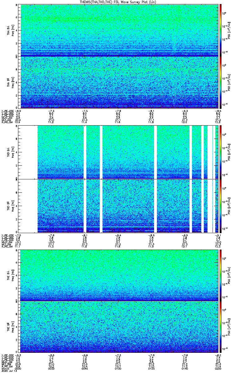Click the 'PSD [nT²/Hz]' label beside THD B⊥ colorbar
Viewport: 233px width, 373px height.
pyautogui.click(x=229, y=152)
